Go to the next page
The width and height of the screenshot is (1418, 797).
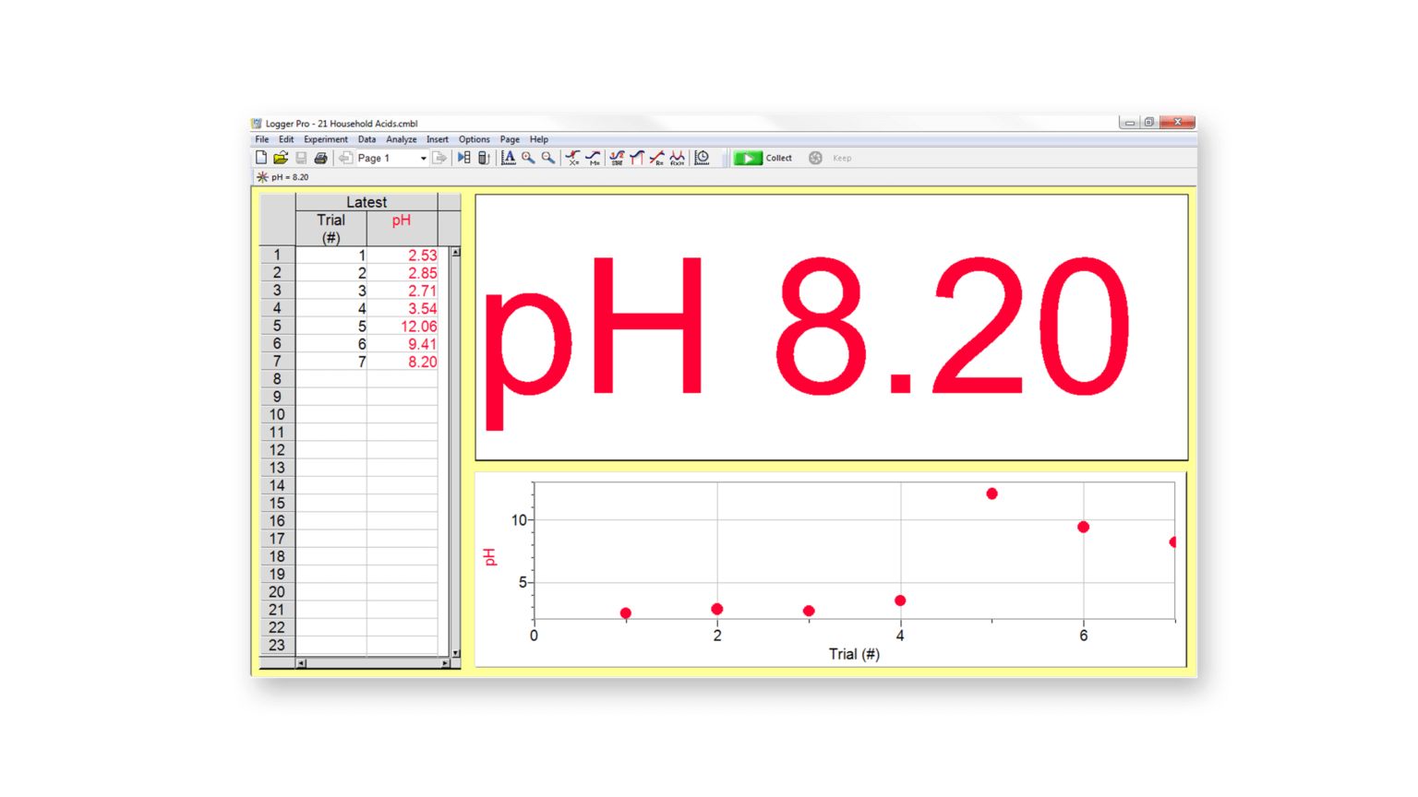(x=439, y=158)
